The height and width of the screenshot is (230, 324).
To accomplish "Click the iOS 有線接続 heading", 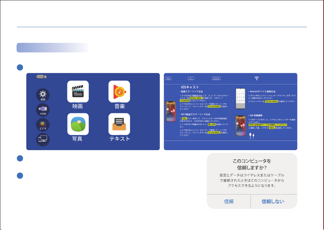I will click(255, 116).
